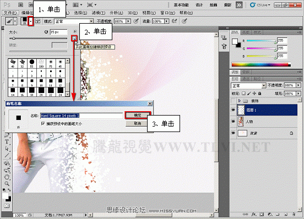This screenshot has height=219, width=304.
Task: Select the Zoom magnifier tool
Action: click(7, 183)
